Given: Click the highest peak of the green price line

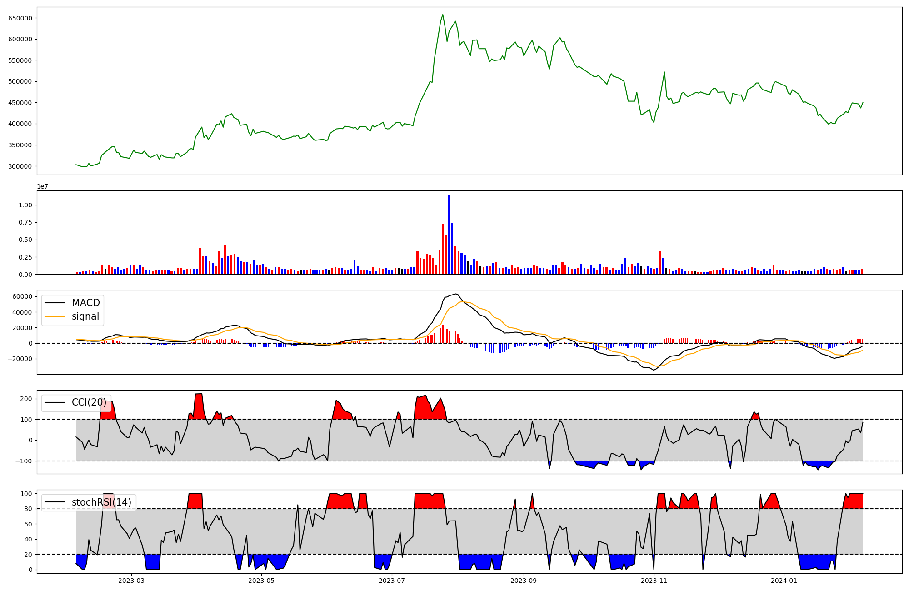Looking at the screenshot, I should click(443, 15).
